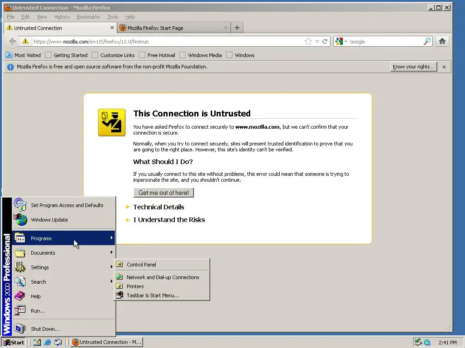Click Know your rights... button

click(413, 67)
